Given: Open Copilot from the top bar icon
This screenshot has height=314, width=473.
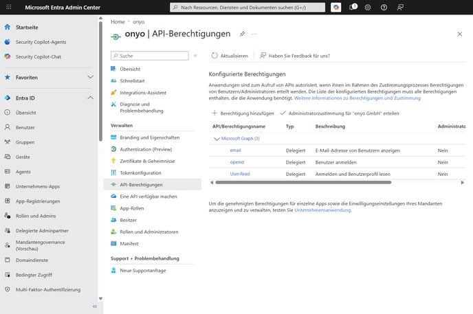Looking at the screenshot, I should coord(335,8).
